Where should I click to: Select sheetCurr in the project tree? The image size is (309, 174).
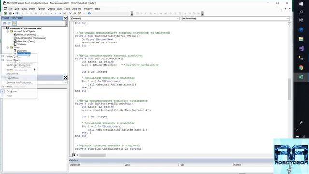(x=26, y=35)
